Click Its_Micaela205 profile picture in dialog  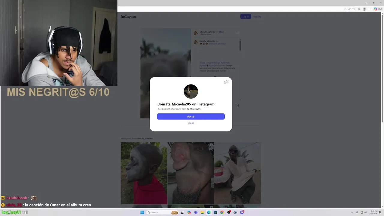tap(191, 91)
